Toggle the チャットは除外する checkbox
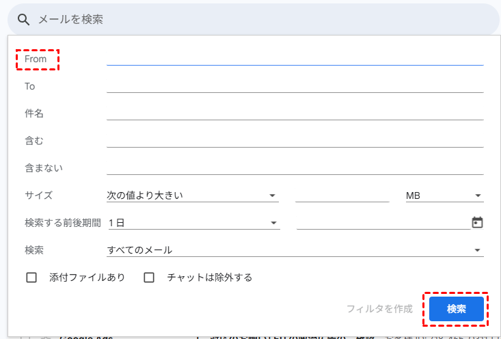This screenshot has height=339, width=501. 150,277
